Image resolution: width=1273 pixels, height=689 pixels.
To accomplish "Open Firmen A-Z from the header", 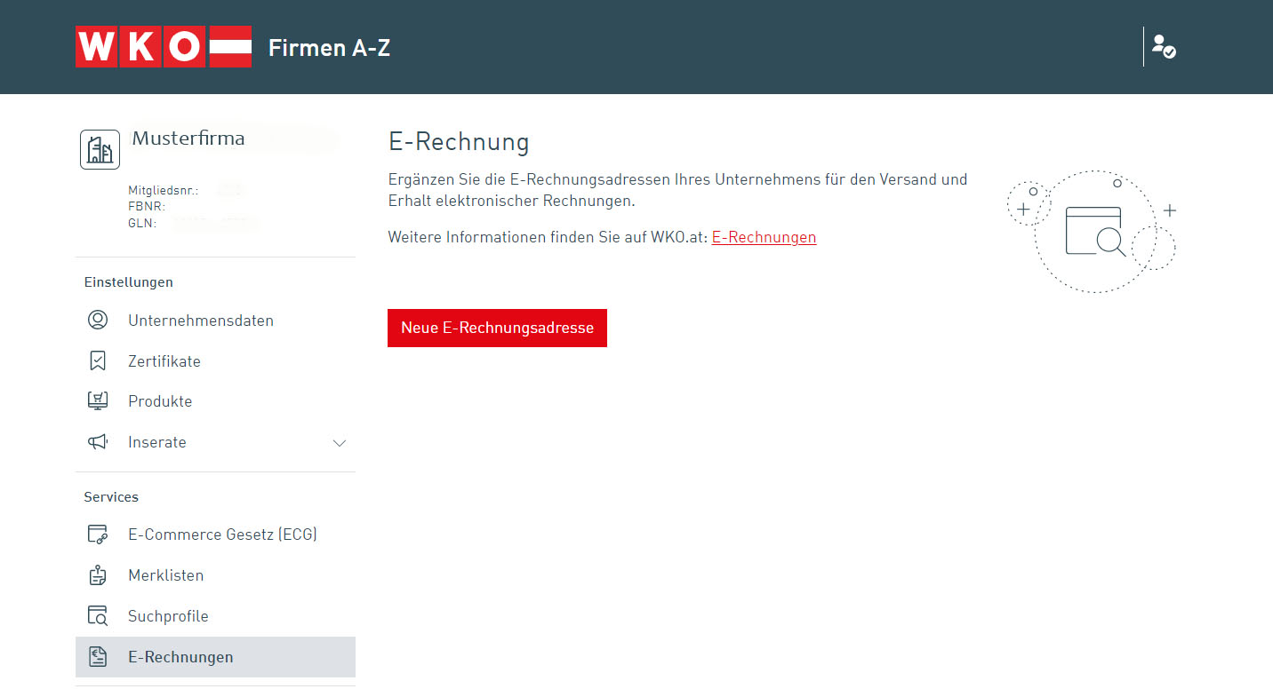I will (329, 48).
